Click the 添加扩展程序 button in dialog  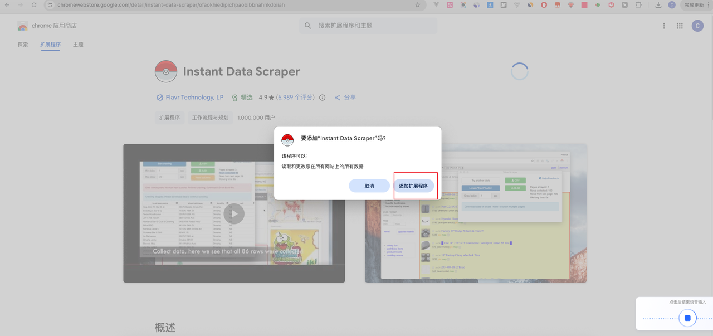point(413,186)
